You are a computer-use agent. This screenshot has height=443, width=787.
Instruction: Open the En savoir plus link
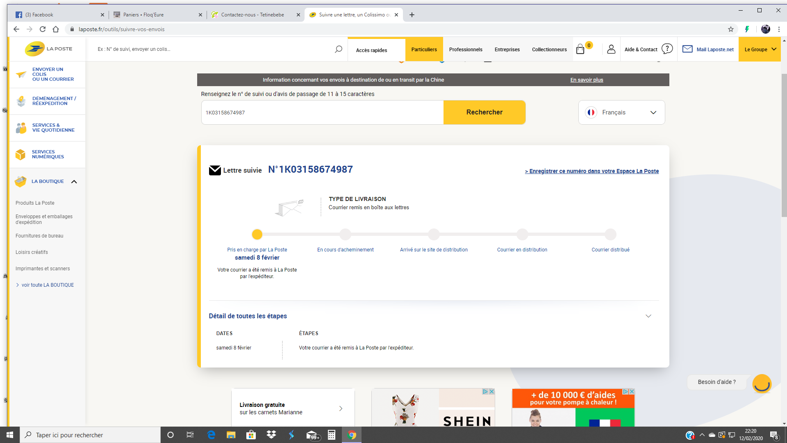pos(586,80)
